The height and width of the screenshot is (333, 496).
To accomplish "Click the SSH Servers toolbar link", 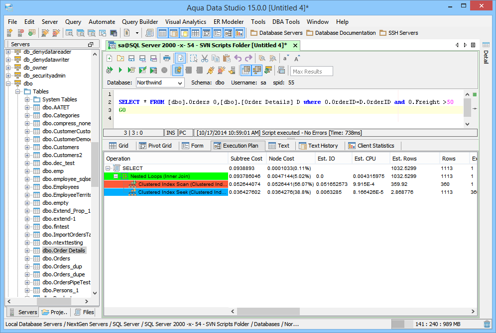I will tap(399, 33).
